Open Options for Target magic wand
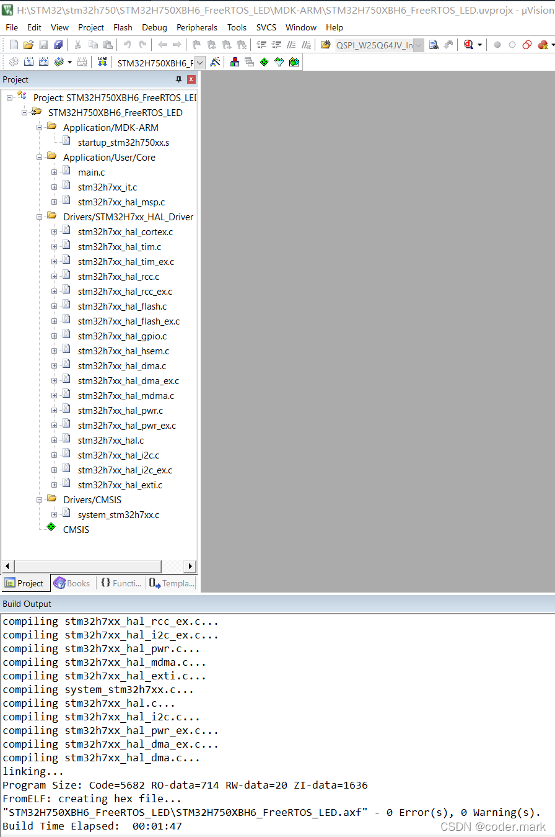Image resolution: width=555 pixels, height=837 pixels. point(215,62)
